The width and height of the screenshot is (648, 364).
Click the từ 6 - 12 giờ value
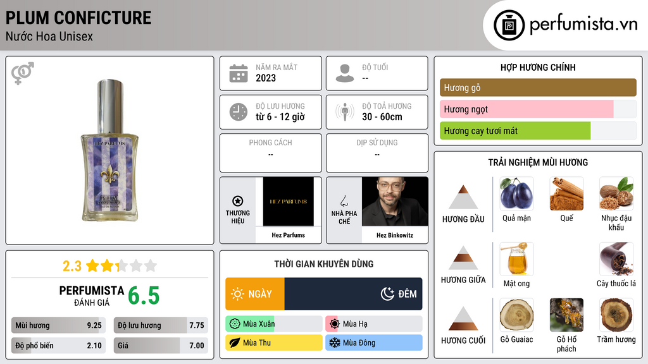coord(280,117)
